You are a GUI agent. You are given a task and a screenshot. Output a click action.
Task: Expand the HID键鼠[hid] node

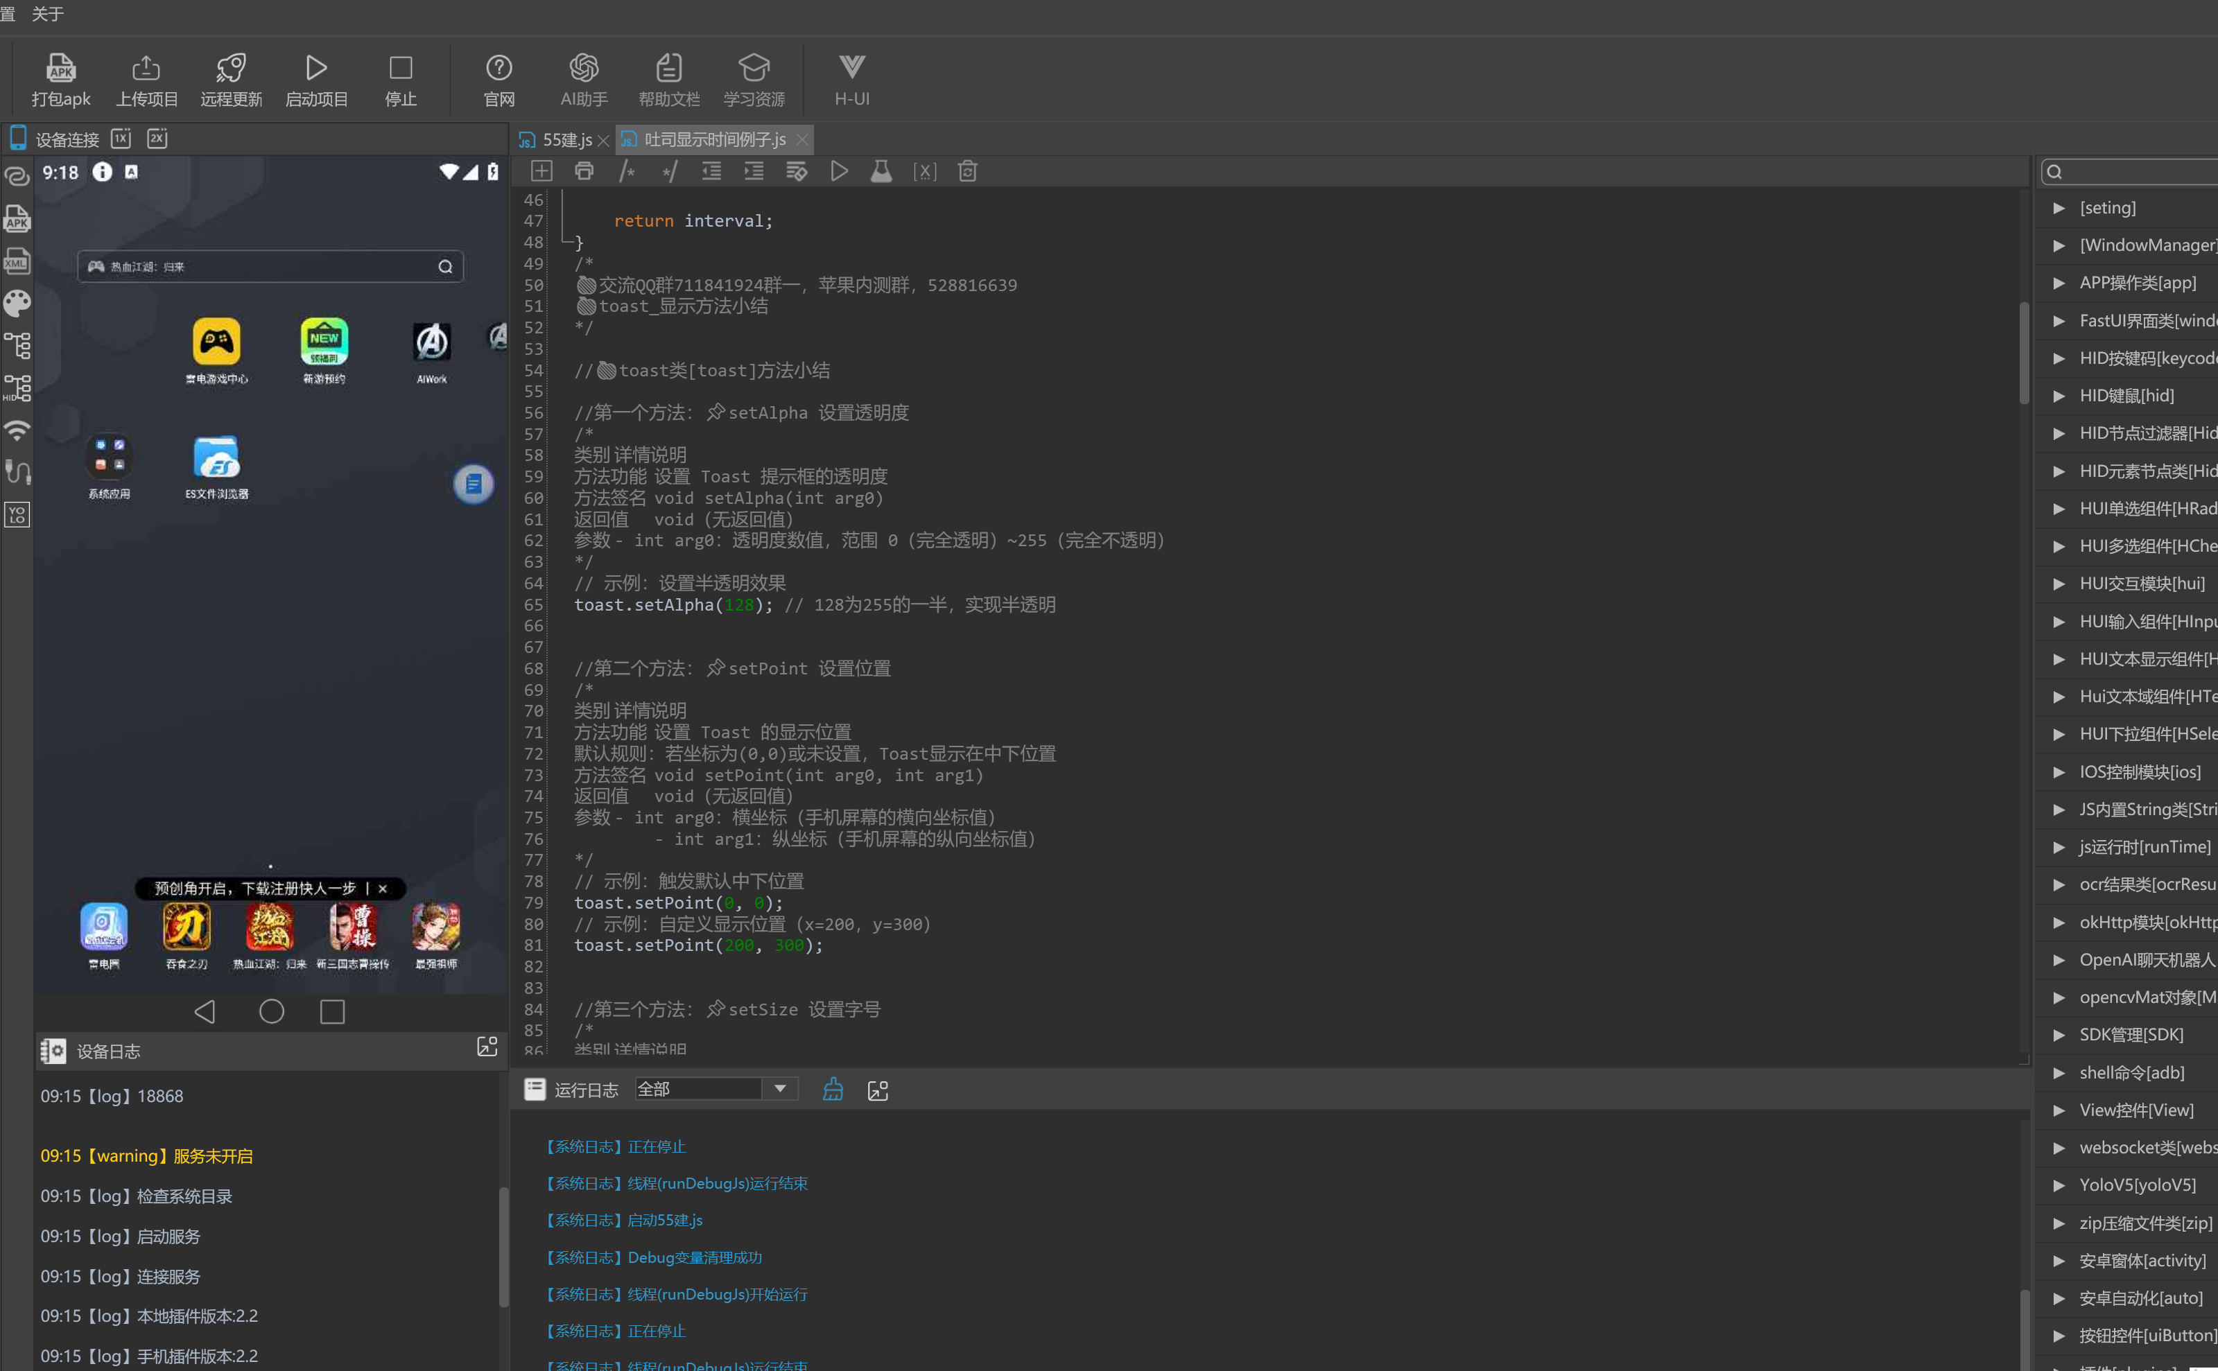2059,395
